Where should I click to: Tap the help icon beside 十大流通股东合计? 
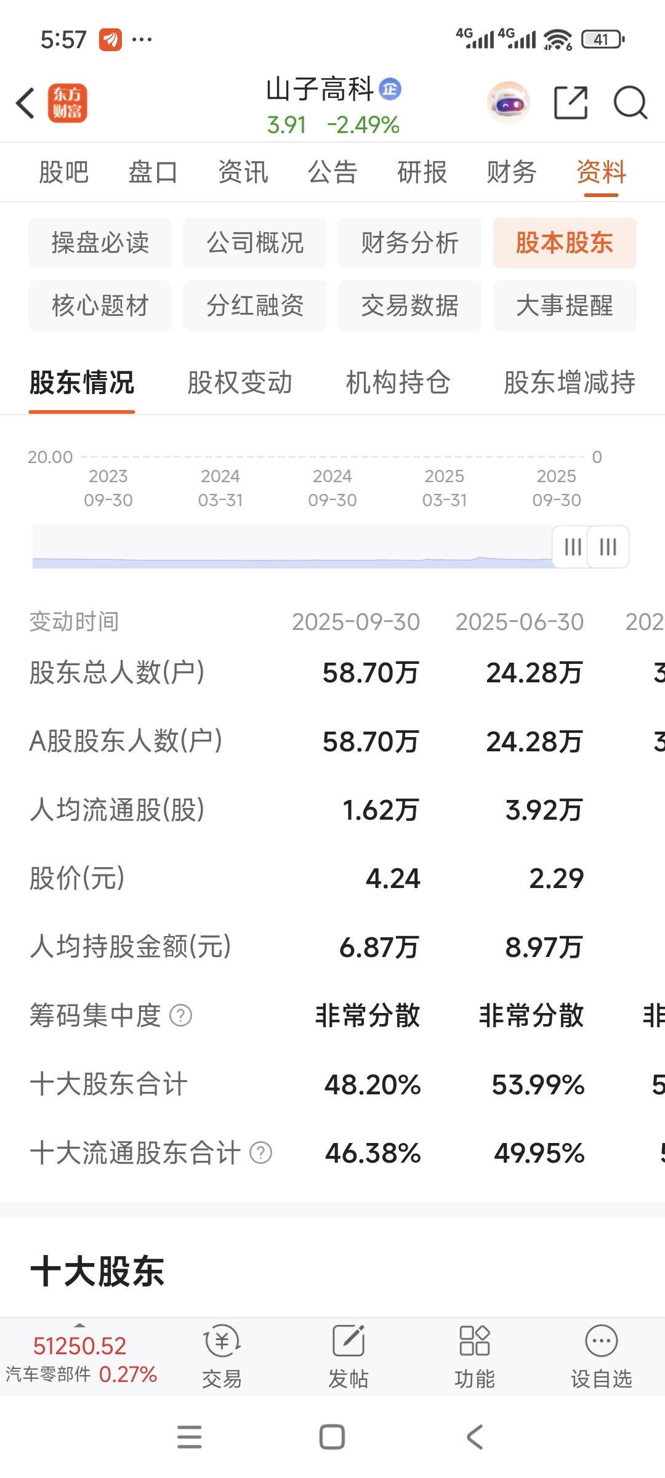pyautogui.click(x=260, y=1152)
